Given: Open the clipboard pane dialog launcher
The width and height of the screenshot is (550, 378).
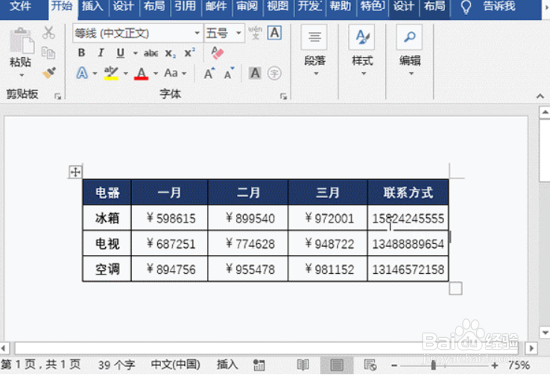Looking at the screenshot, I should (x=58, y=96).
